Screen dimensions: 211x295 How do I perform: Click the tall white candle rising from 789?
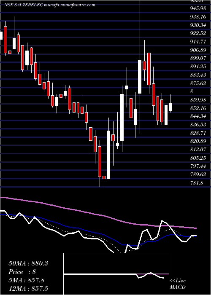click(x=108, y=155)
